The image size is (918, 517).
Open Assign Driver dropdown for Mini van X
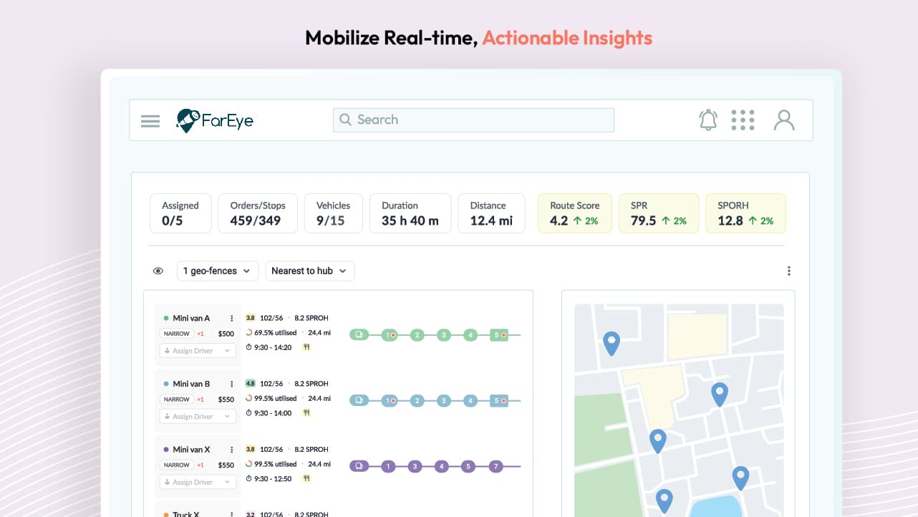coord(198,482)
